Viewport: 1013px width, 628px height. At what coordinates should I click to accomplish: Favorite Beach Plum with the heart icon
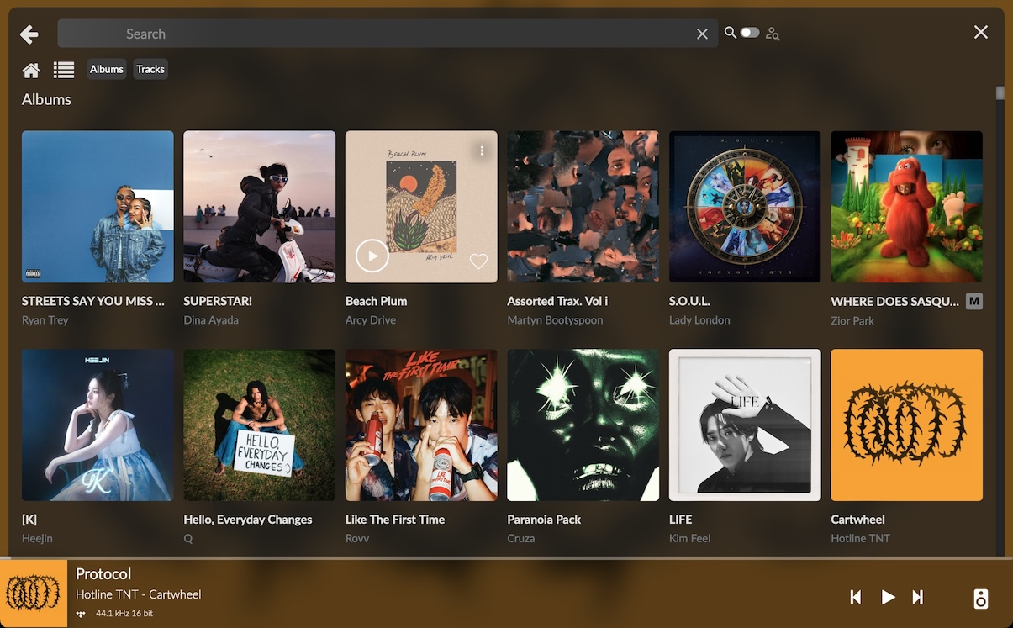tap(478, 261)
